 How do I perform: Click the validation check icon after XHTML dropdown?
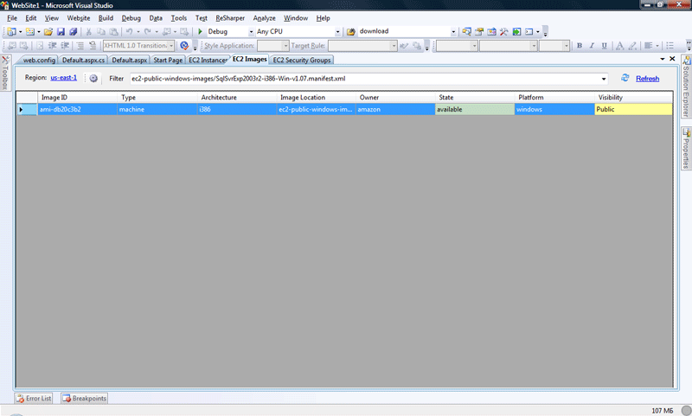(184, 46)
